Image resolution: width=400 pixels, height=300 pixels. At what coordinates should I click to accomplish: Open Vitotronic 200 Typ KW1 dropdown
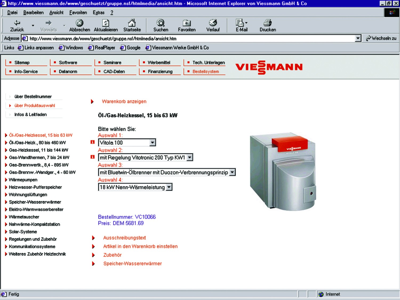pos(190,157)
